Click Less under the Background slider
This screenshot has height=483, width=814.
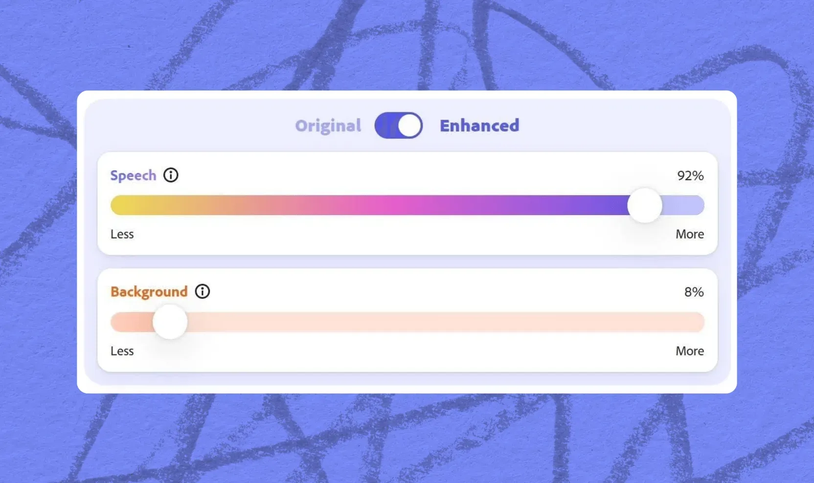pos(122,351)
